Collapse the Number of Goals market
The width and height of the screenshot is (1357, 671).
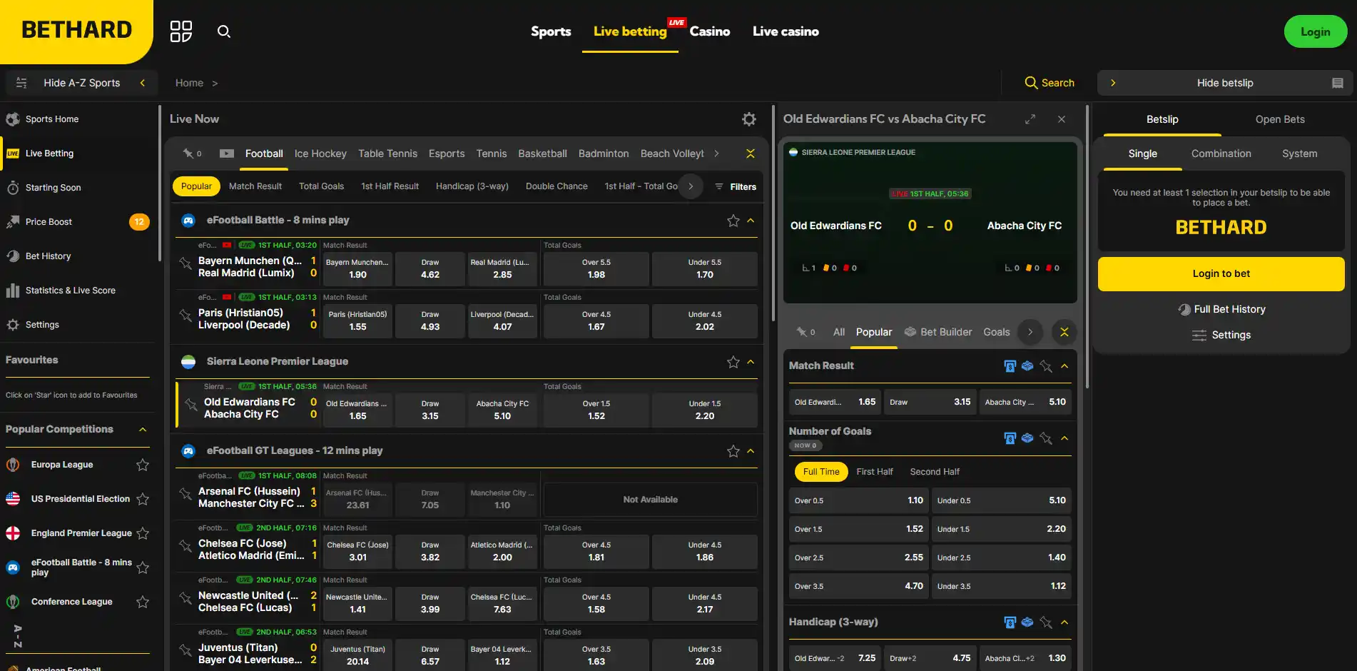pyautogui.click(x=1064, y=438)
